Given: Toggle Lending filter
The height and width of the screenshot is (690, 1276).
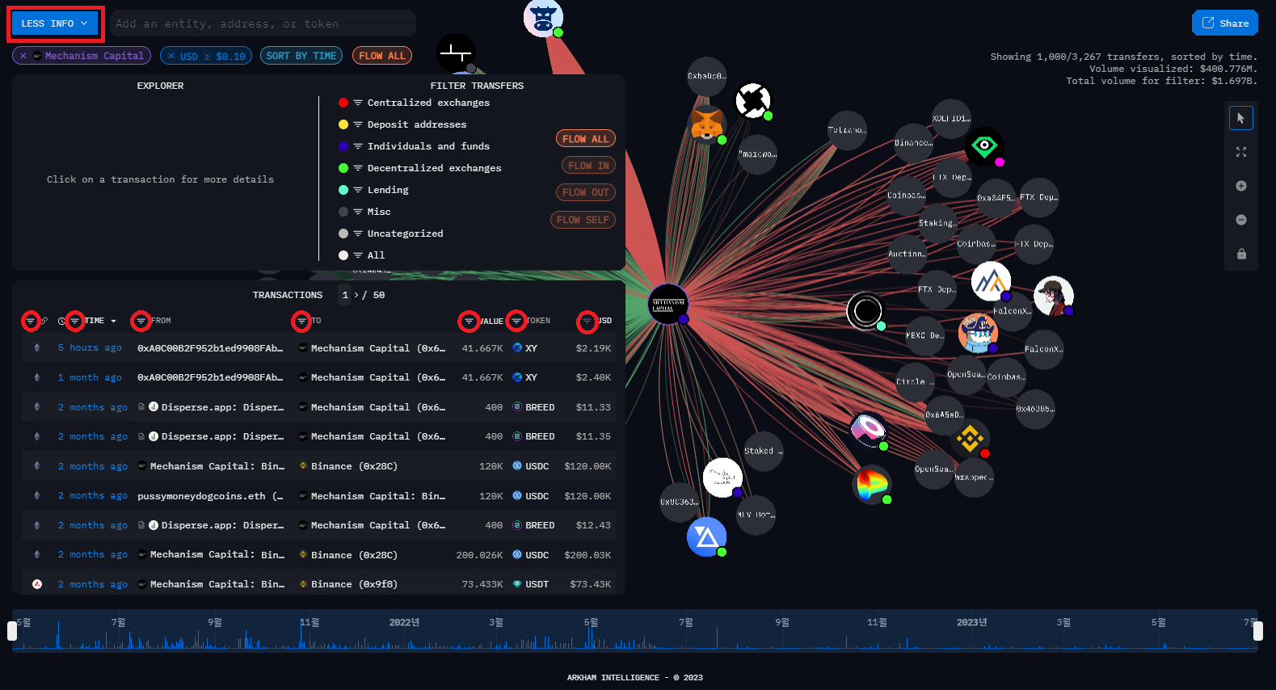Looking at the screenshot, I should [375, 190].
